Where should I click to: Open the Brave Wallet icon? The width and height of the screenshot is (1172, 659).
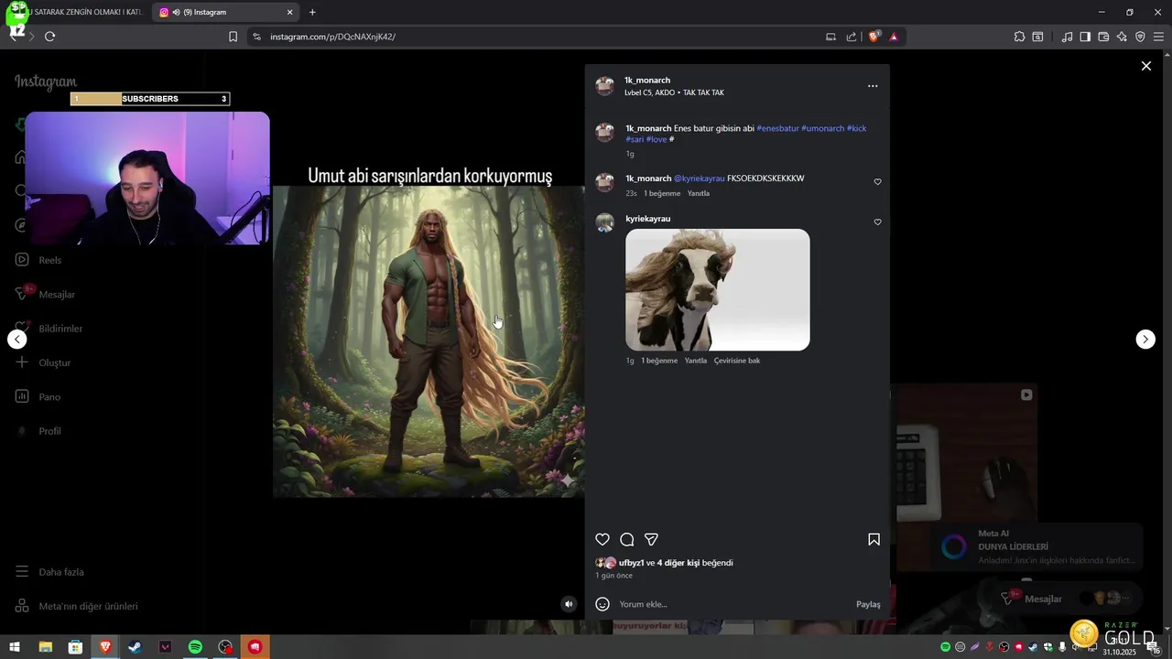[x=1103, y=37]
